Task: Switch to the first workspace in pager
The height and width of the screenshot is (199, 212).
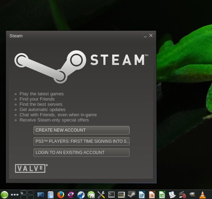Action: click(x=24, y=192)
